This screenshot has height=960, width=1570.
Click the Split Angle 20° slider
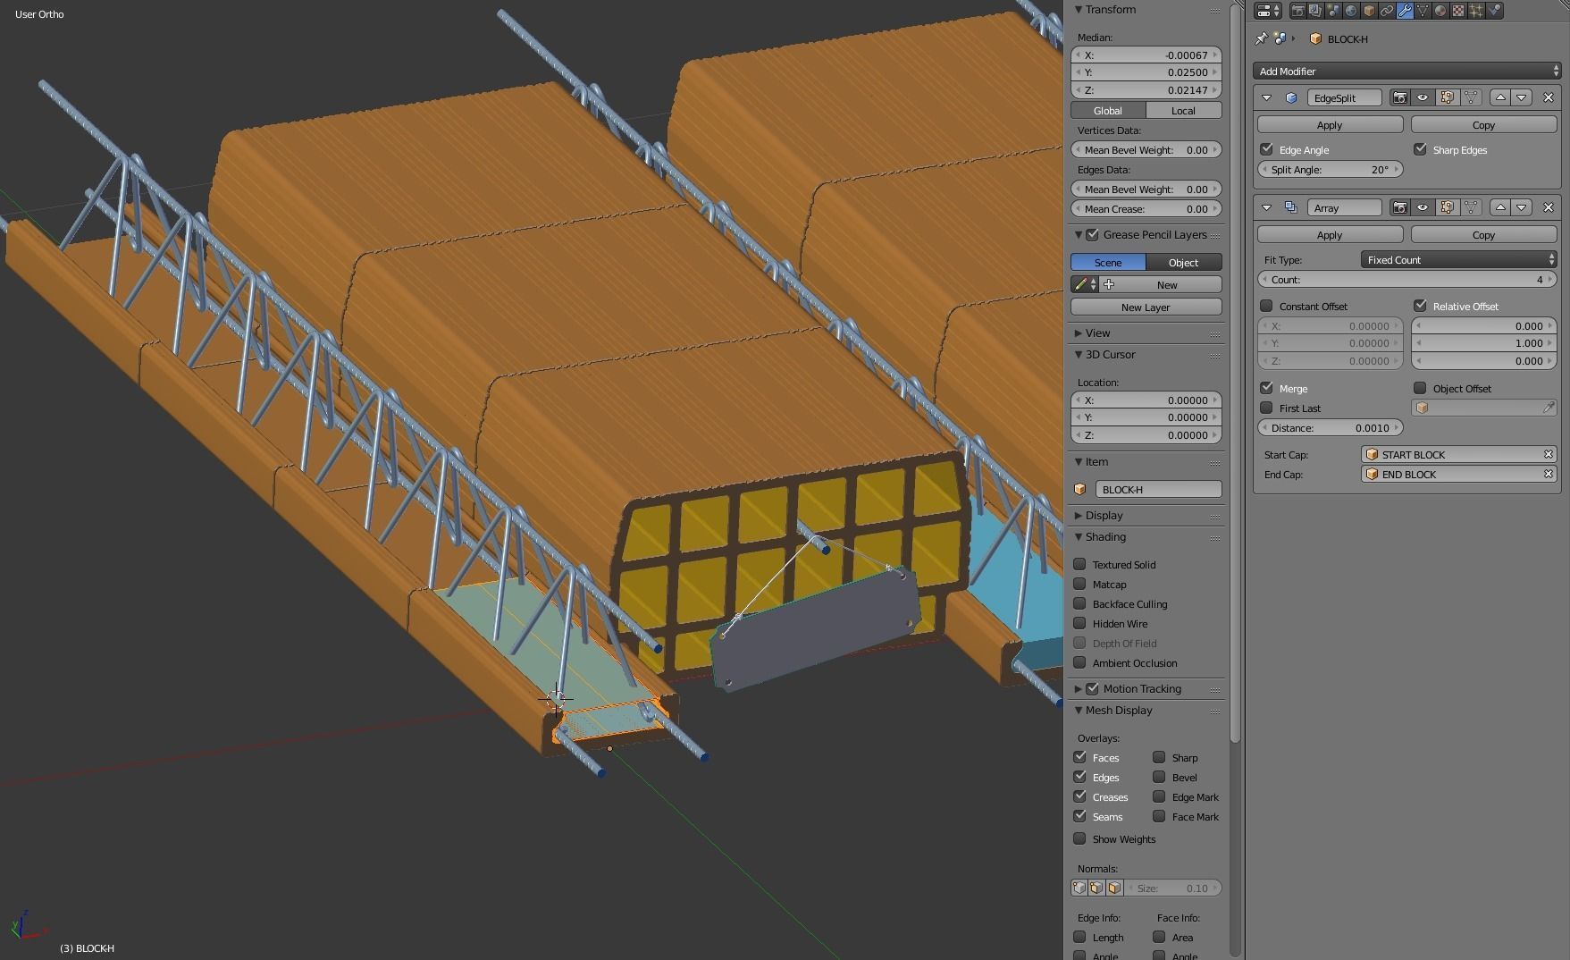(1330, 170)
